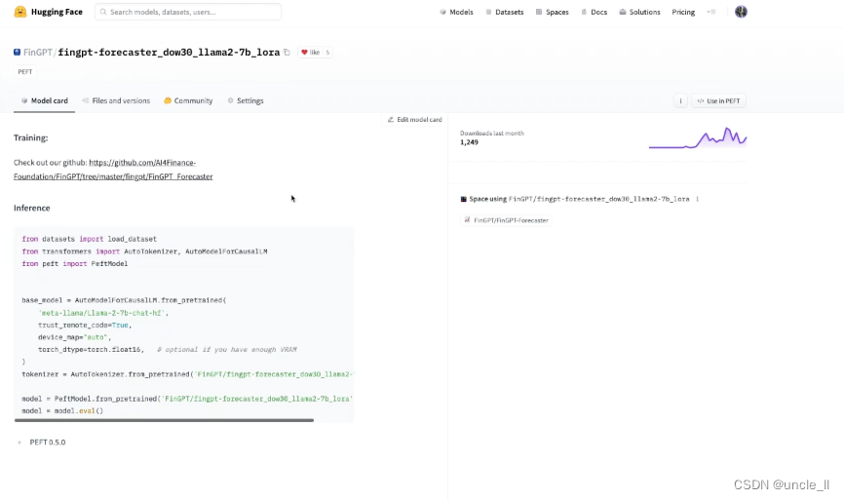Click the Models cube icon in navigation
This screenshot has width=844, height=500.
[443, 12]
